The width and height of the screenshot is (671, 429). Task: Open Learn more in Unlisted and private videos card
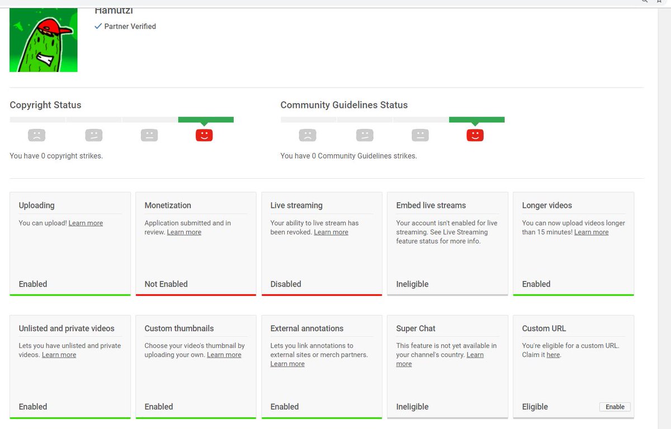pos(59,355)
